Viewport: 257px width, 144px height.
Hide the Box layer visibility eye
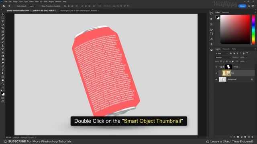click(x=216, y=73)
